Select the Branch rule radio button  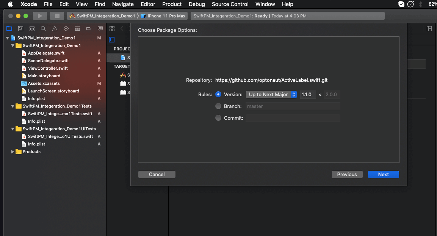(x=218, y=106)
